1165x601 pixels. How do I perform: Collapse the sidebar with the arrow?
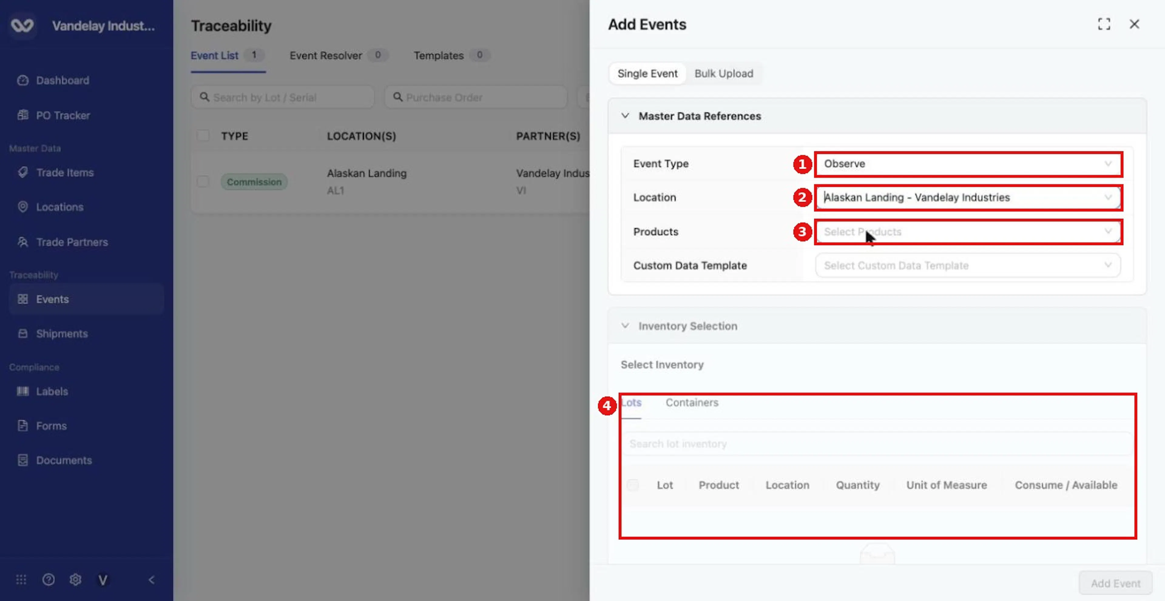coord(151,580)
